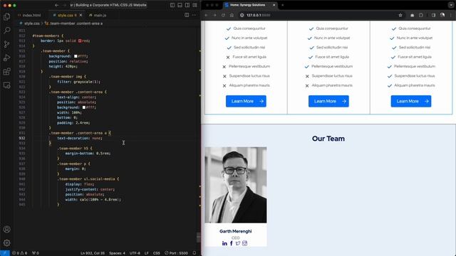Open Garth Merenghi's Twitter icon

[238, 243]
